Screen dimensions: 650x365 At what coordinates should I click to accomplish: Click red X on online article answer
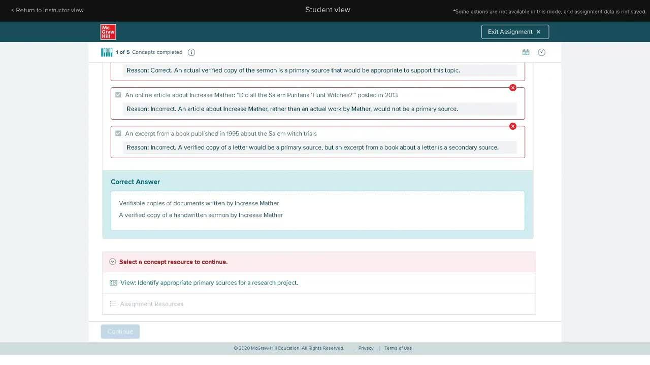click(x=513, y=88)
